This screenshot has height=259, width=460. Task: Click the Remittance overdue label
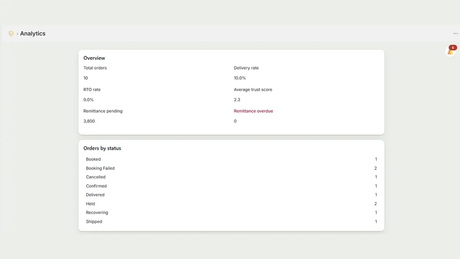coord(253,111)
